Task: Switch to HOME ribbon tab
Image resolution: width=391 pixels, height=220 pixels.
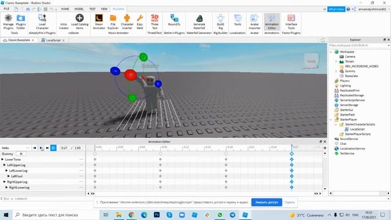Action: point(65,9)
